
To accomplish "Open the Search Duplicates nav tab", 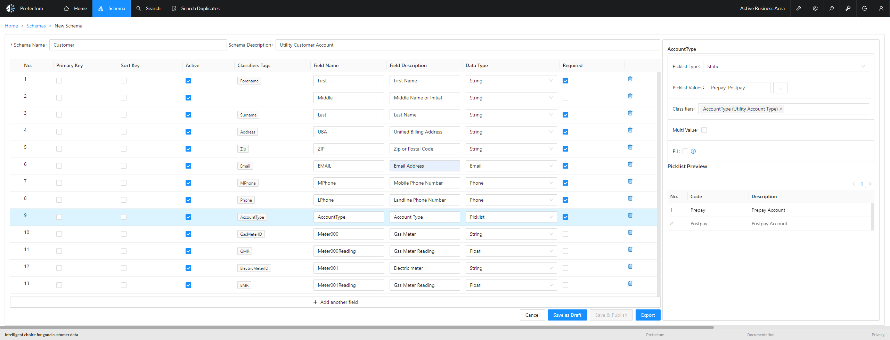I will click(196, 8).
